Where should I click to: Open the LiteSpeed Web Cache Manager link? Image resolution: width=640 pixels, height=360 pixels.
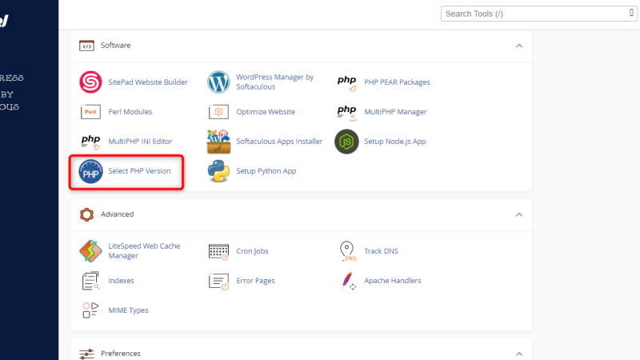(x=144, y=250)
